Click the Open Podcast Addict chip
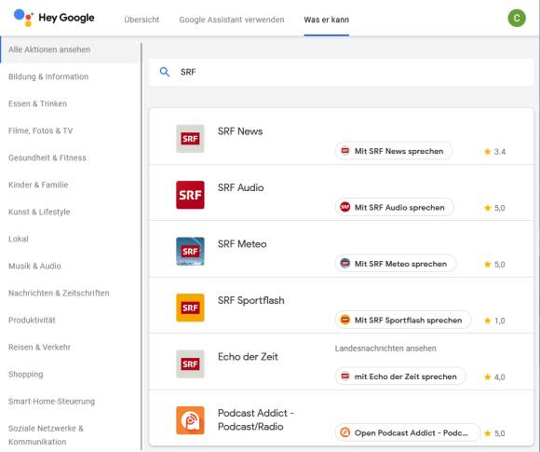 pos(408,432)
